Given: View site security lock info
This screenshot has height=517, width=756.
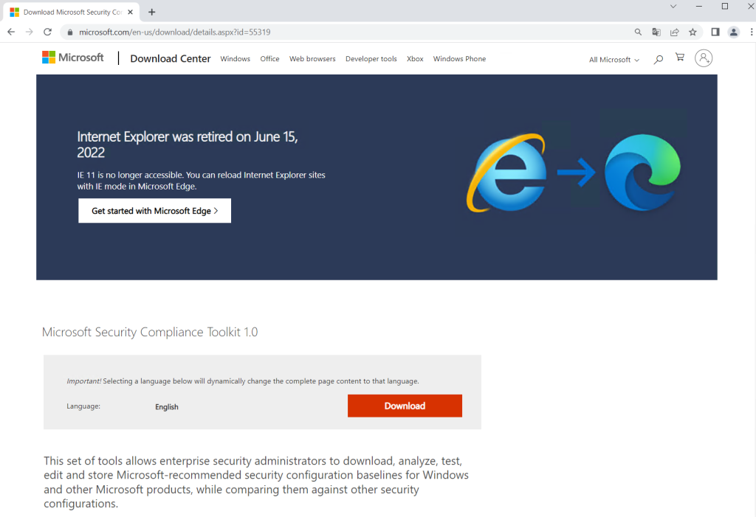Looking at the screenshot, I should pyautogui.click(x=70, y=32).
